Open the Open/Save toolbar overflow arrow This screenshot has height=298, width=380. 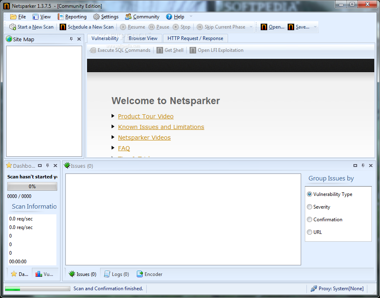315,27
